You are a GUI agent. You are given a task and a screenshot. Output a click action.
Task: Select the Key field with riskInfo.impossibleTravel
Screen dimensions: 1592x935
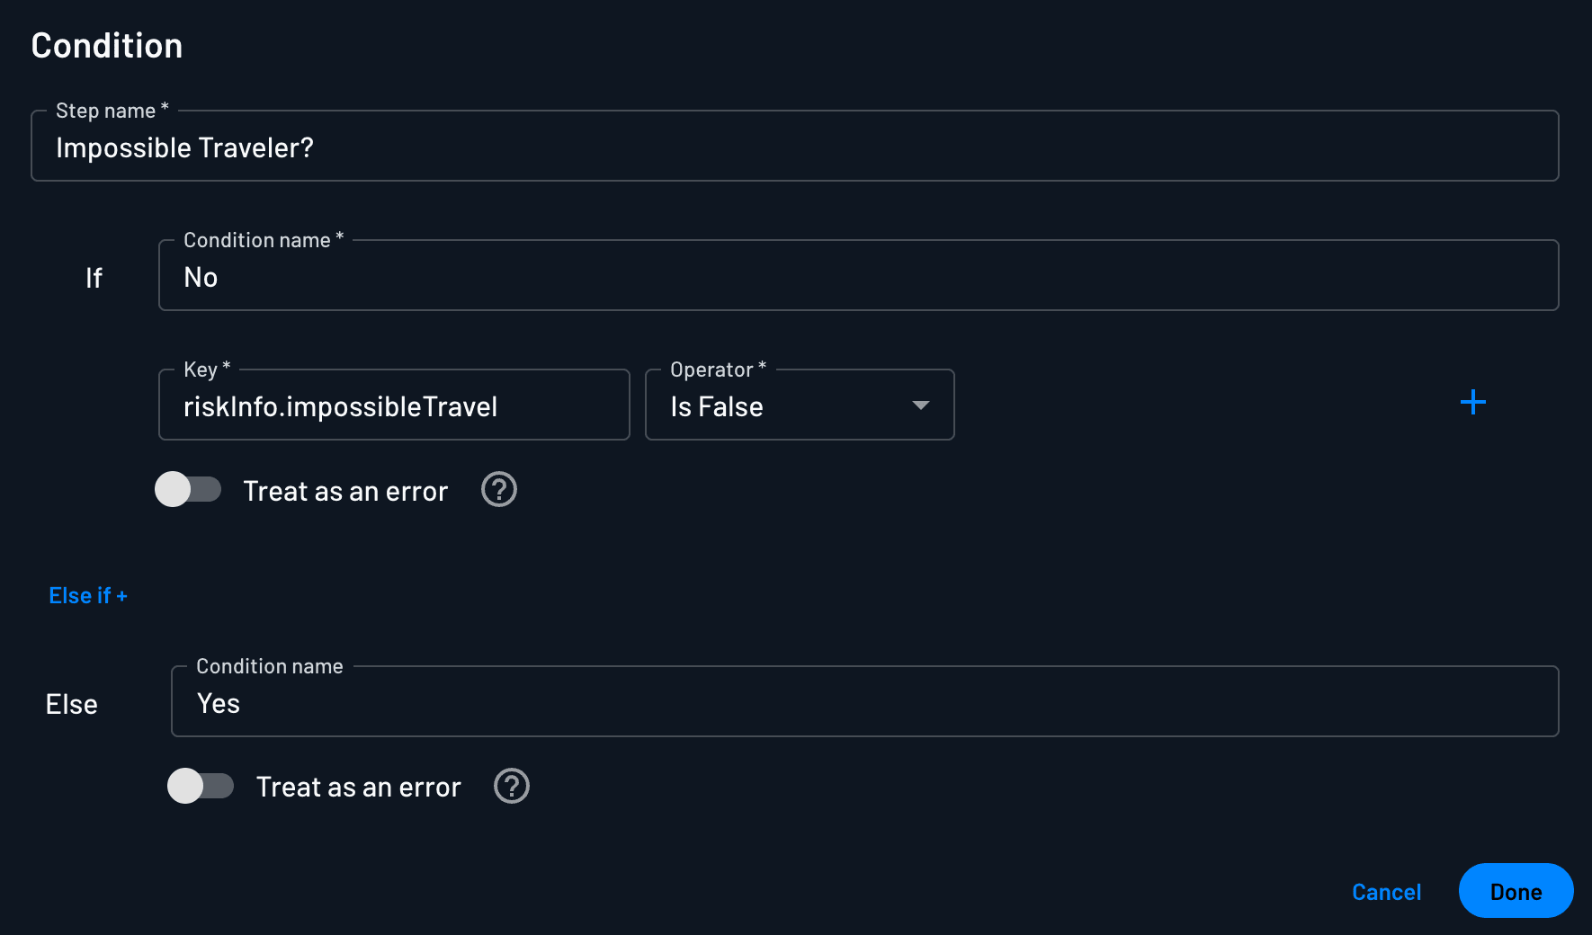[x=393, y=405]
